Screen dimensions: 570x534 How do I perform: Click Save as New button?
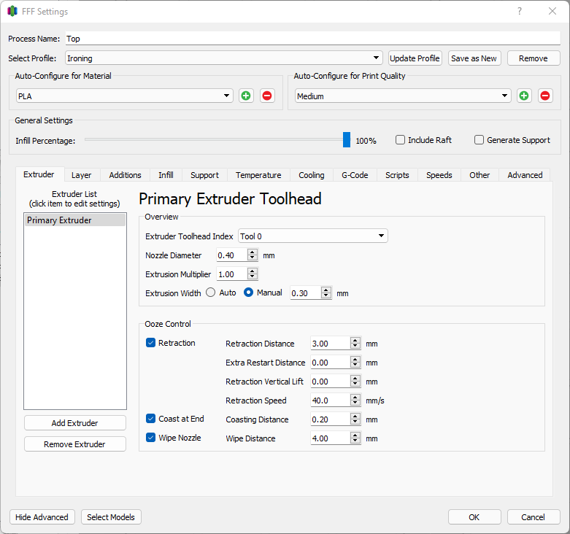tap(474, 58)
